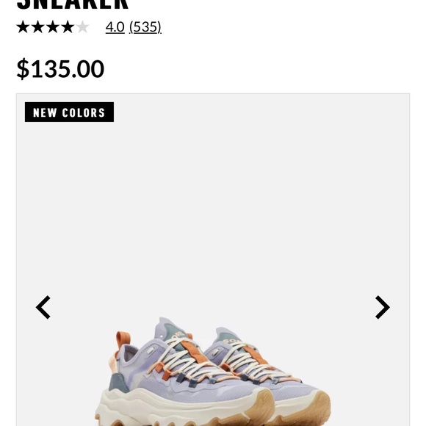
Task: Advance to the next product image
Action: (x=383, y=307)
